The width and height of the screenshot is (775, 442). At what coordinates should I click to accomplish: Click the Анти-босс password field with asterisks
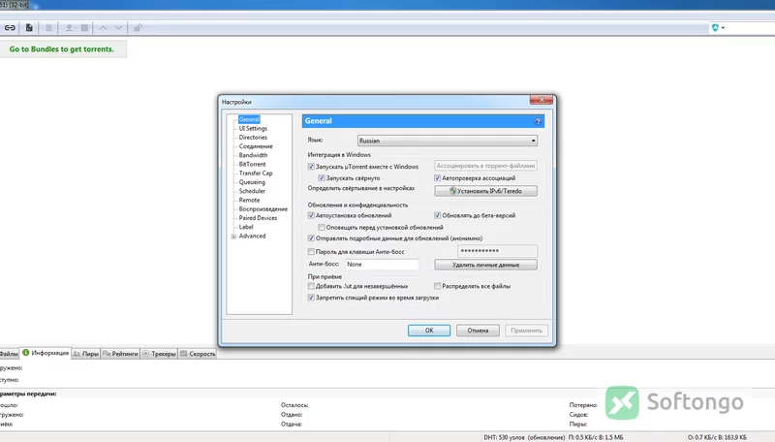497,251
